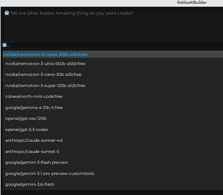Select anthropic/claude-sonnet-5 option
The width and height of the screenshot is (223, 195).
pyautogui.click(x=113, y=152)
